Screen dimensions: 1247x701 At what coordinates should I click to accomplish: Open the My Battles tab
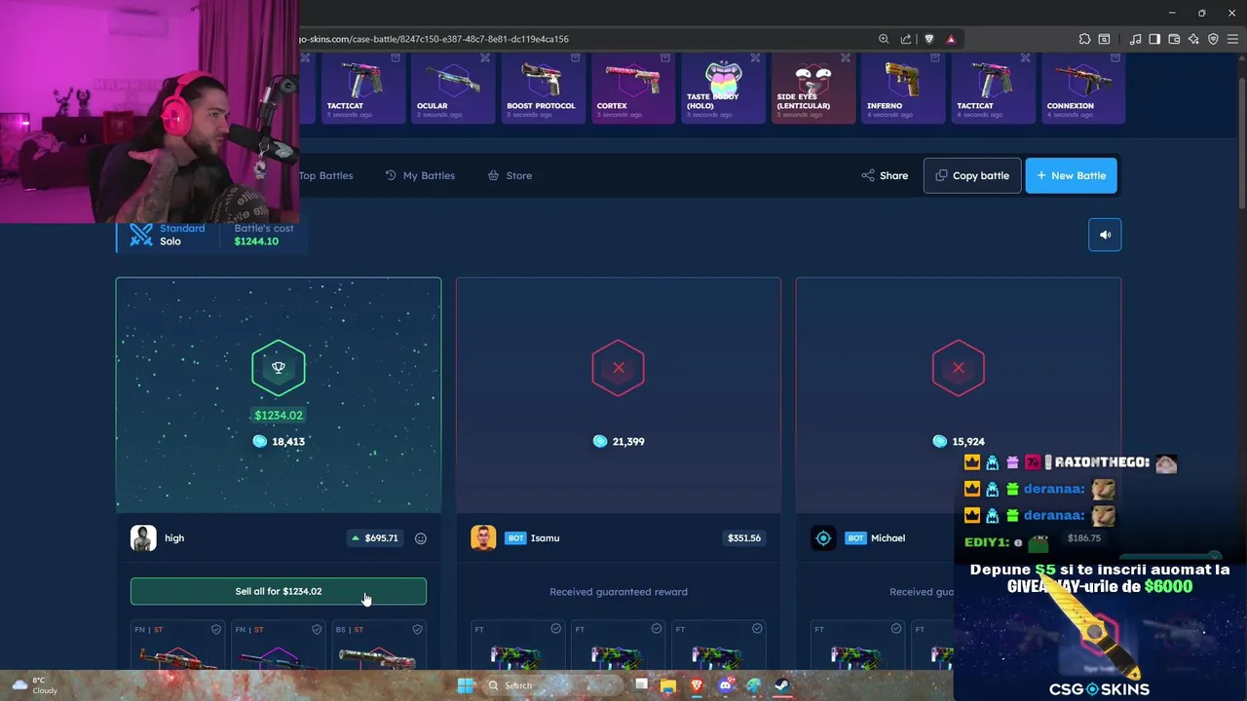coord(420,175)
